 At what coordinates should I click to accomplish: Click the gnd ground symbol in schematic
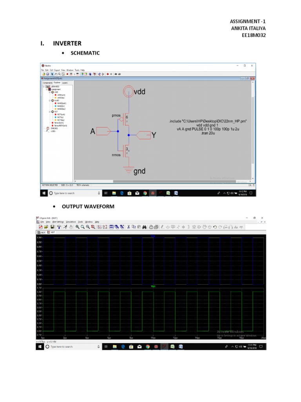[x=129, y=170]
